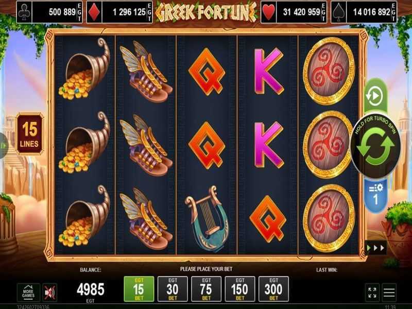Open the spades jackpot counter
This screenshot has width=412, height=309.
click(x=364, y=12)
